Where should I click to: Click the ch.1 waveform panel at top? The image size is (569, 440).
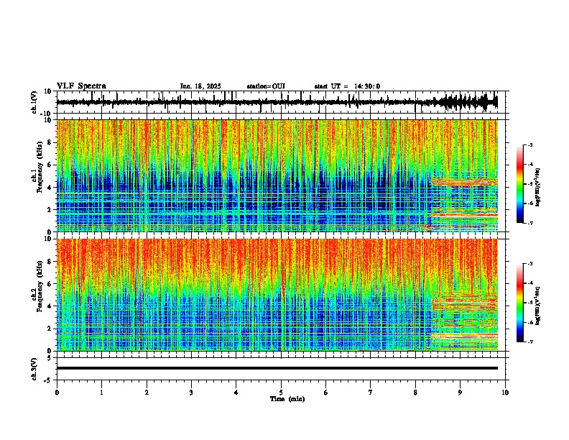[282, 102]
